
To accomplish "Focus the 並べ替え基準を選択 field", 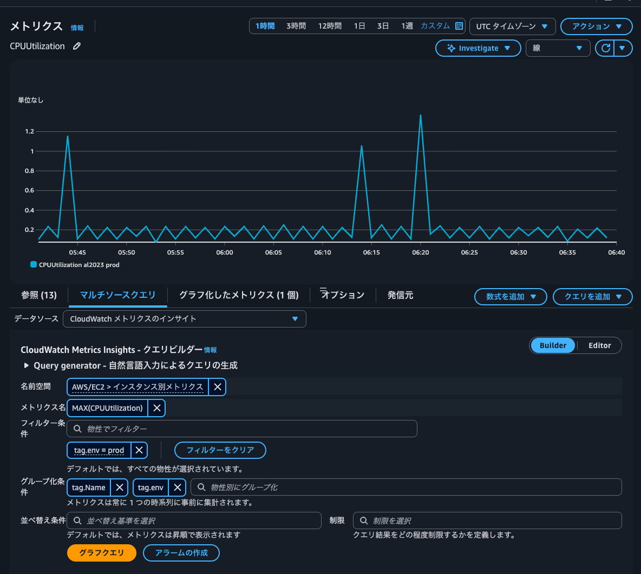I will [194, 520].
